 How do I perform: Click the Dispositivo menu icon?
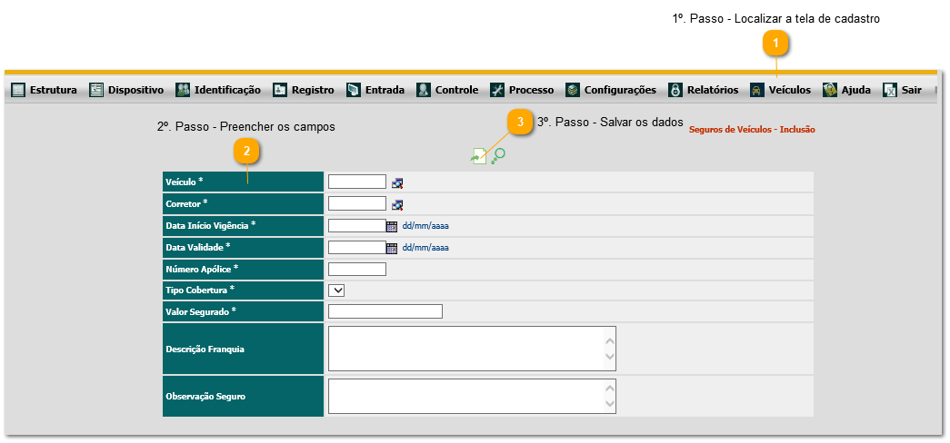point(97,90)
